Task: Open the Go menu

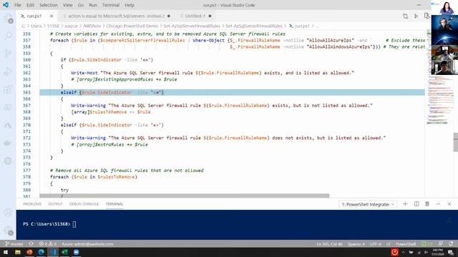Action: tap(81, 5)
